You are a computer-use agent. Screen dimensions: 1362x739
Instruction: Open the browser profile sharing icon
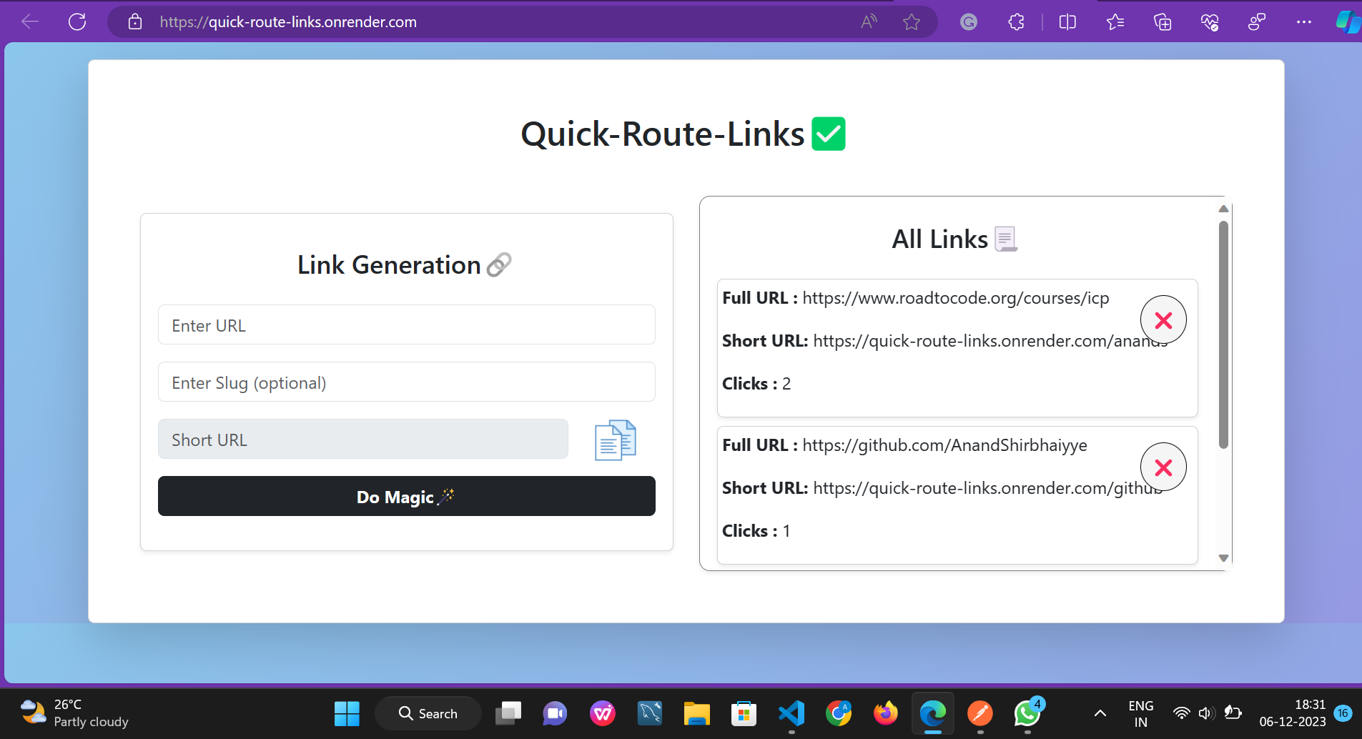point(1257,22)
